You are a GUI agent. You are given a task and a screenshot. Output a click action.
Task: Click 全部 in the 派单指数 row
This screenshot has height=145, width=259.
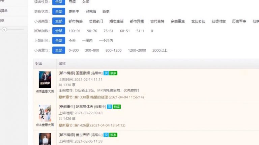58,31
